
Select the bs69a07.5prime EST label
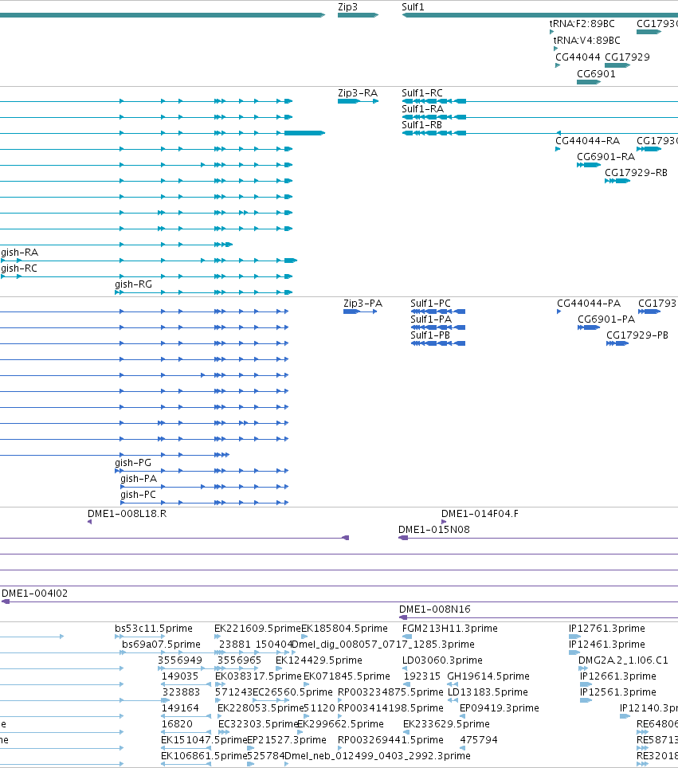point(161,644)
